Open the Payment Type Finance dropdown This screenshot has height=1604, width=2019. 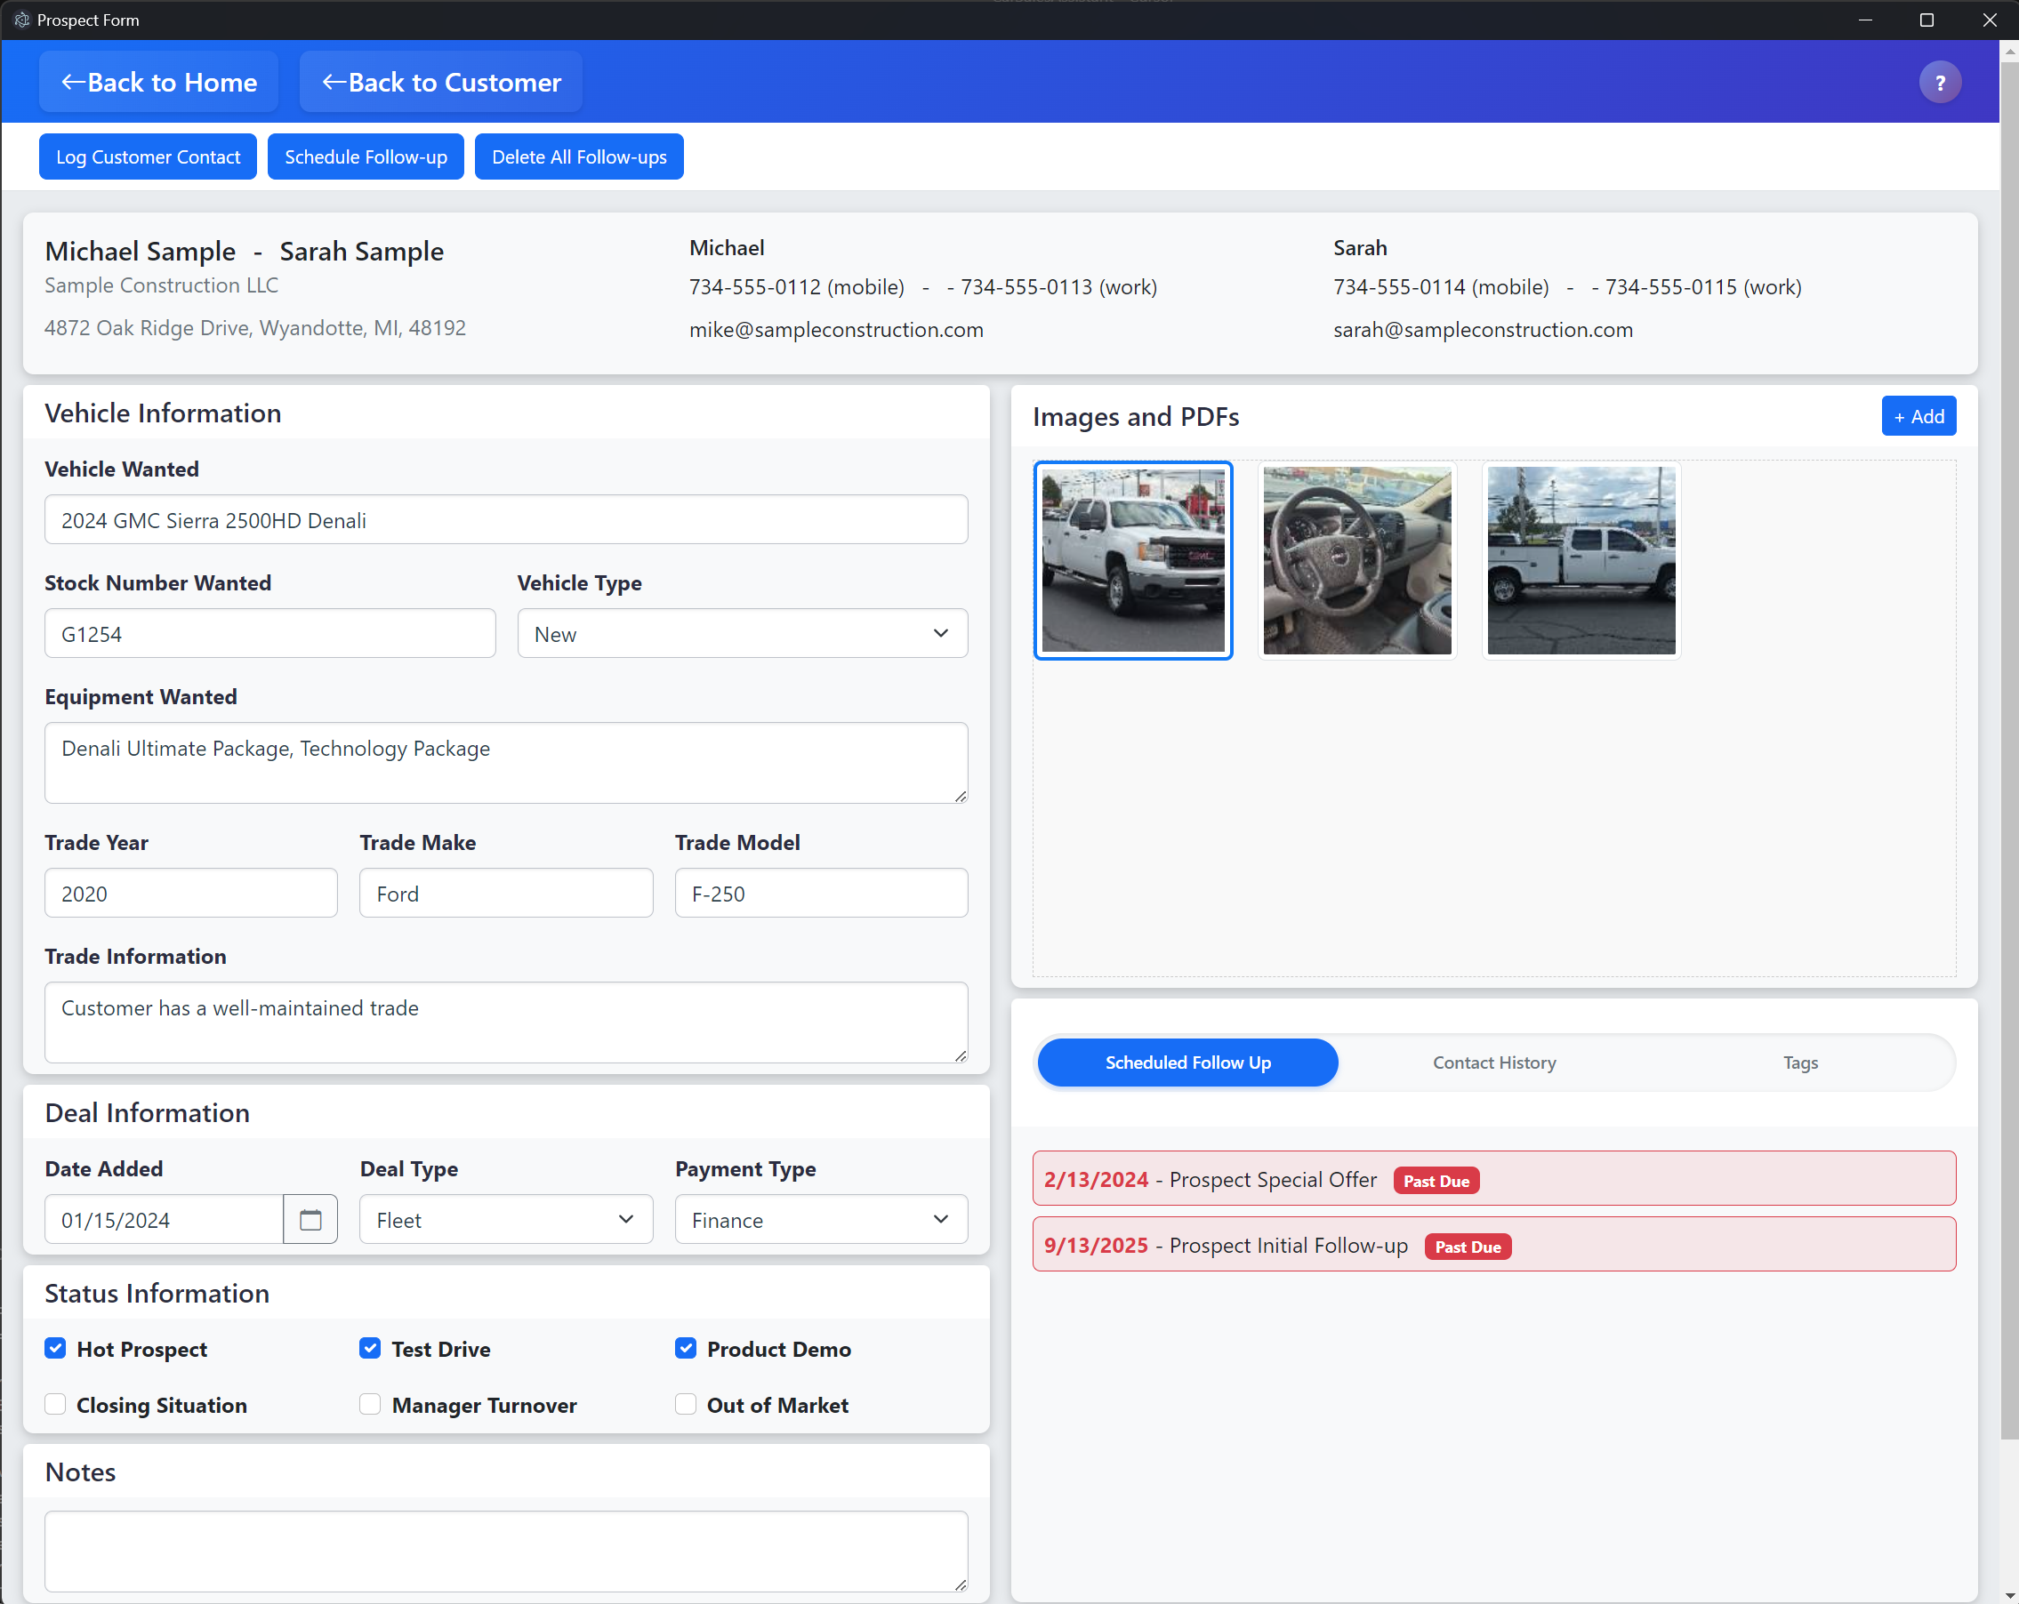[x=820, y=1219]
